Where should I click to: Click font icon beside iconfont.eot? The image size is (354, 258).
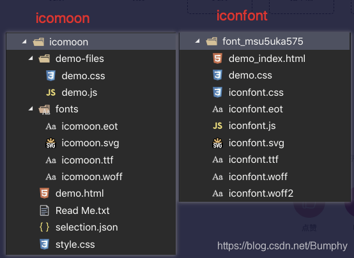[x=218, y=109]
